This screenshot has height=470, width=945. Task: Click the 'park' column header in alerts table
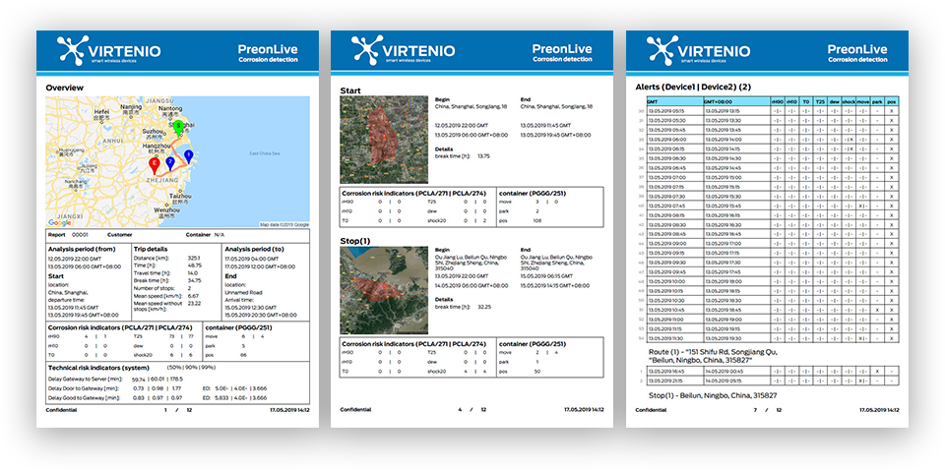coord(877,101)
